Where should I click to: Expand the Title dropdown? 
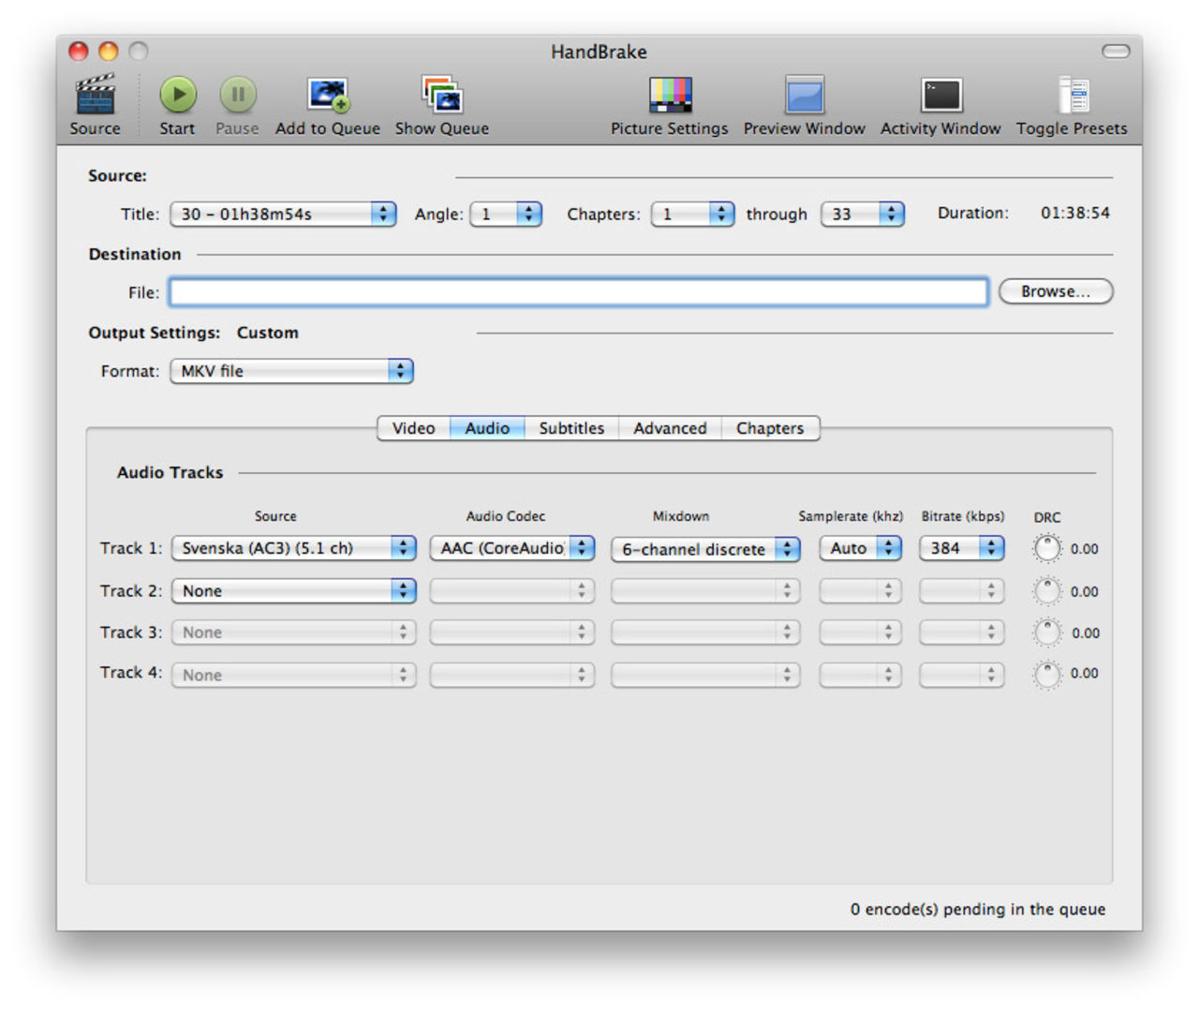pos(283,214)
